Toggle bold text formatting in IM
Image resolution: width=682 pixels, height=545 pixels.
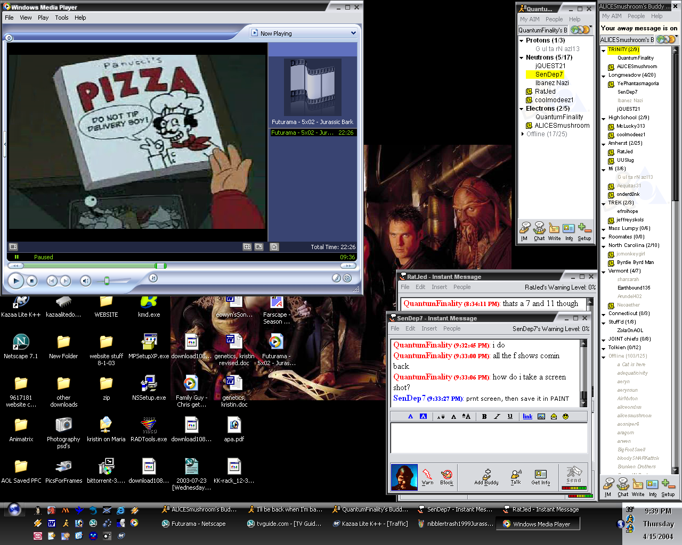coord(484,417)
